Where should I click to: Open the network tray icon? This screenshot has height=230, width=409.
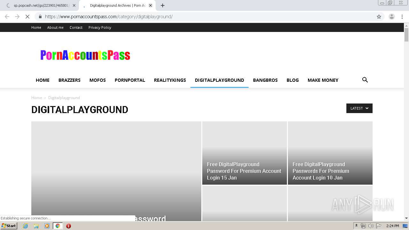pos(363,226)
